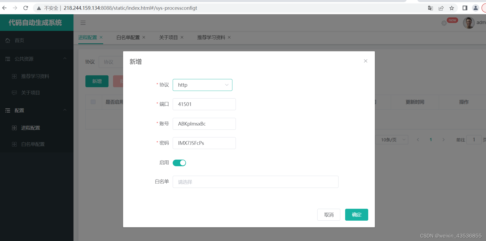This screenshot has width=486, height=241.
Task: Close the 新增 dialog with X
Action: coord(366,61)
